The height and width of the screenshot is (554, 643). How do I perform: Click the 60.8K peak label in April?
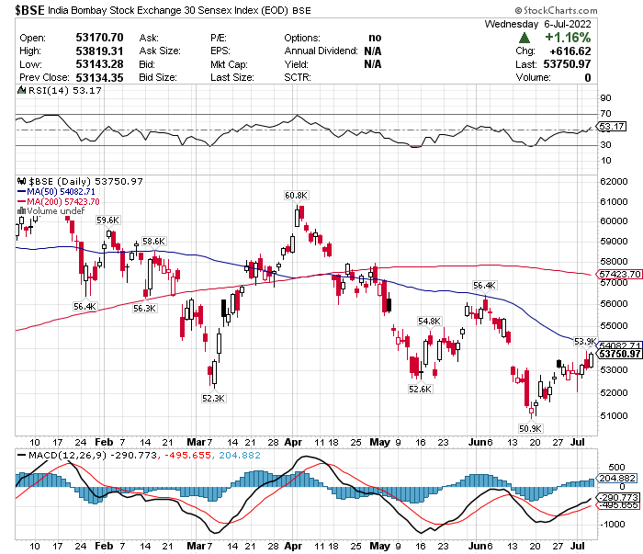click(296, 196)
